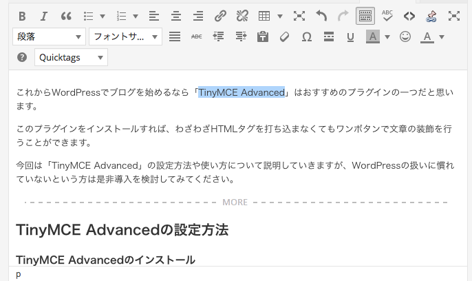Insert a bulleted list
Screen dimensions: 472x281
89,16
